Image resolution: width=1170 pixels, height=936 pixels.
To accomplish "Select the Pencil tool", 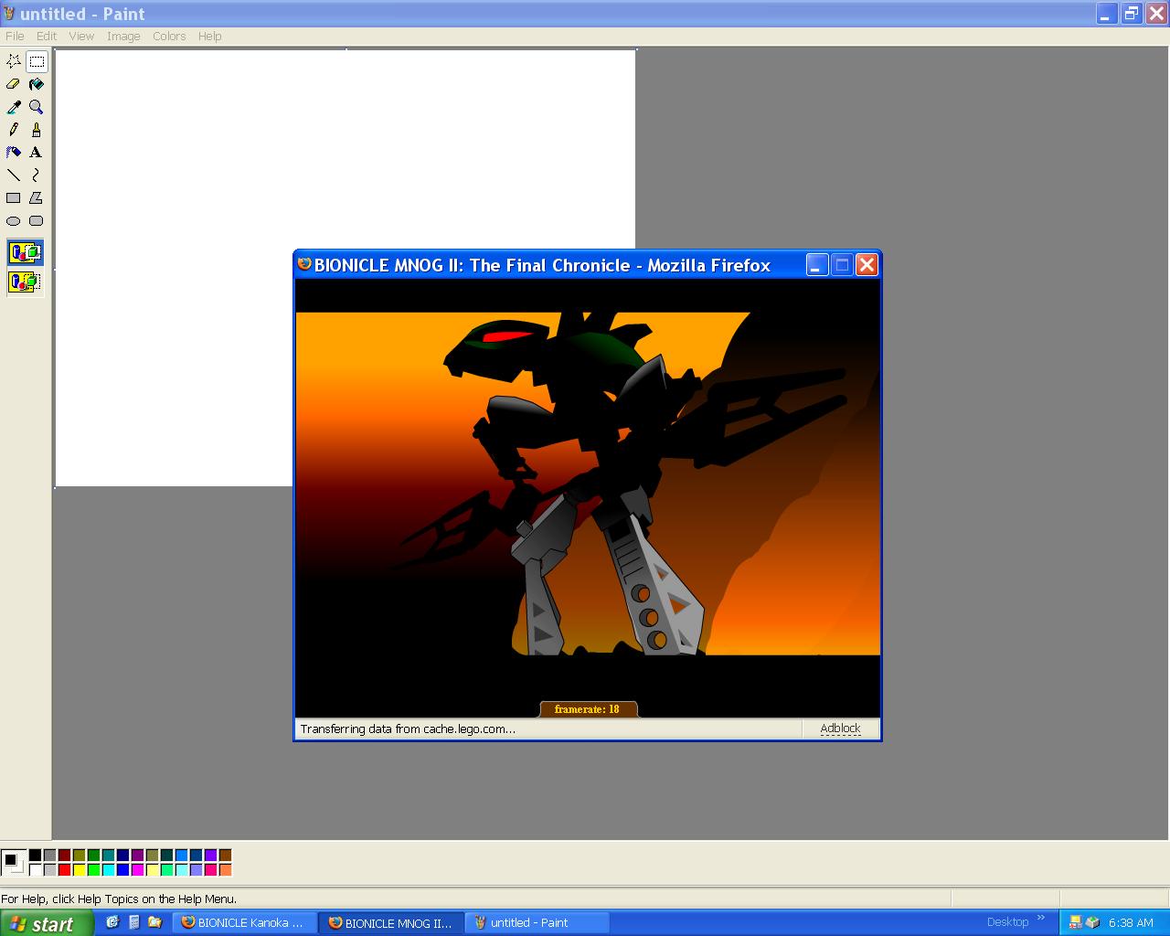I will pyautogui.click(x=14, y=130).
